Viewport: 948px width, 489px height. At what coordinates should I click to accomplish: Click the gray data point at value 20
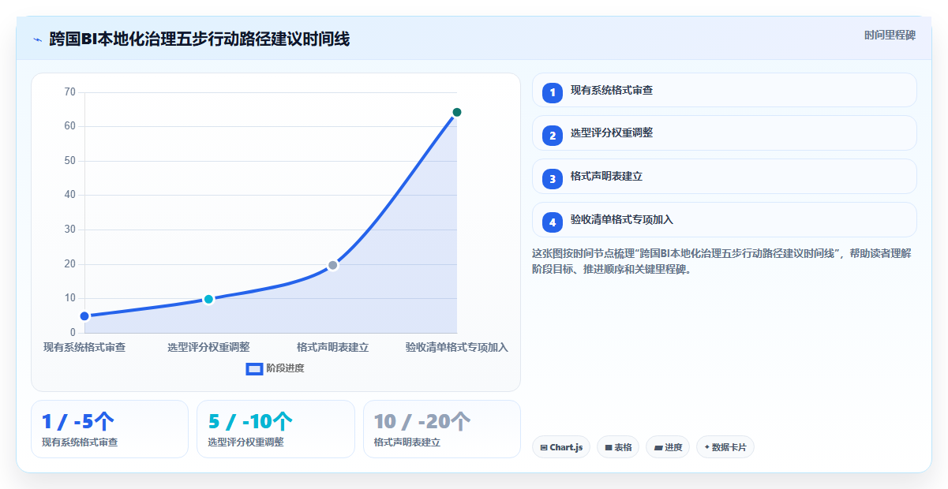click(x=333, y=265)
